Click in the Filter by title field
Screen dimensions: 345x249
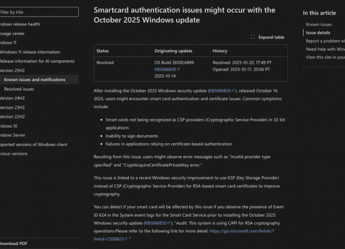pyautogui.click(x=39, y=12)
